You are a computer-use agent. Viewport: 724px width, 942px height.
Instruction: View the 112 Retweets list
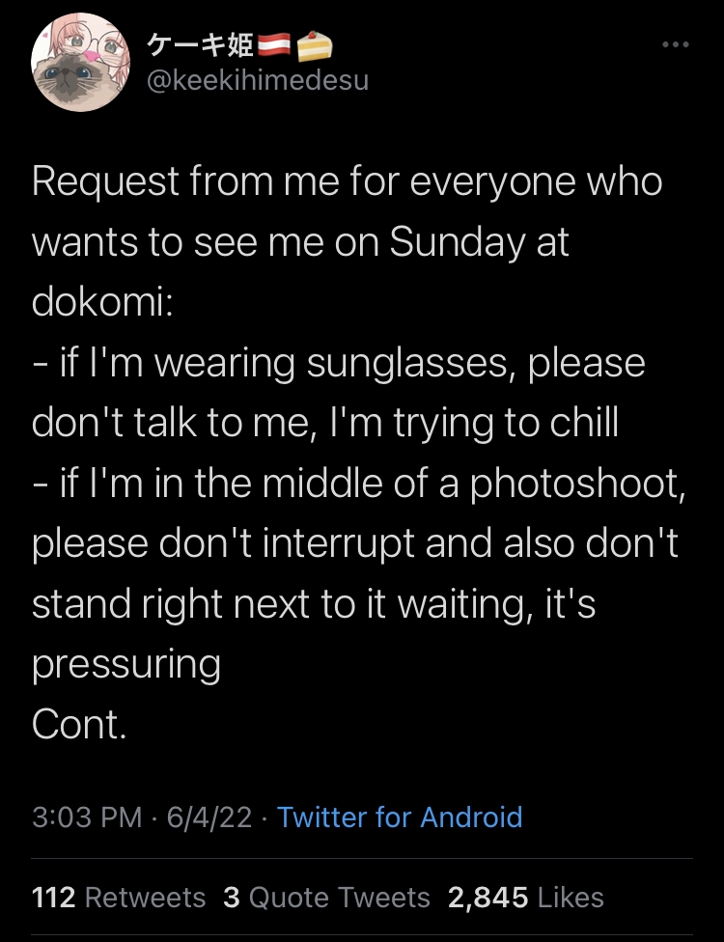click(x=119, y=898)
